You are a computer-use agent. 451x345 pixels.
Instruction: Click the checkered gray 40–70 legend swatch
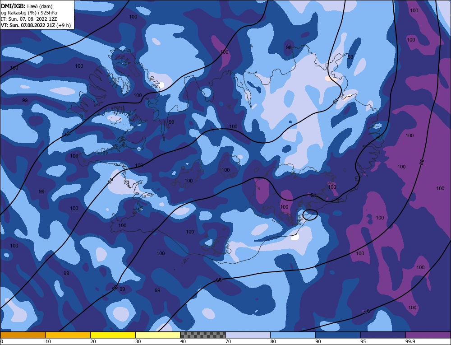(203, 335)
